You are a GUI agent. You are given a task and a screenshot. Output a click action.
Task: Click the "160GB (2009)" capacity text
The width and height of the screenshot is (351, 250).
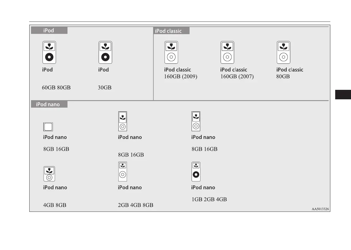pyautogui.click(x=180, y=77)
